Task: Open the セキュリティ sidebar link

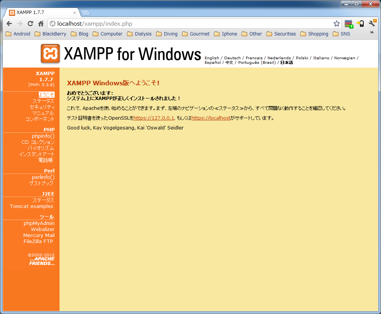Action: 42,107
